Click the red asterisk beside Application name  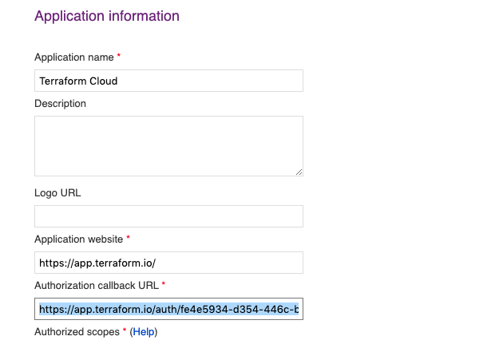click(119, 57)
